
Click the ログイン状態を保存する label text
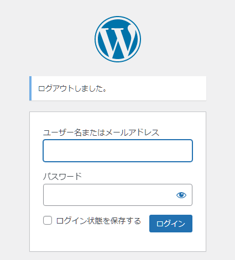pos(98,220)
